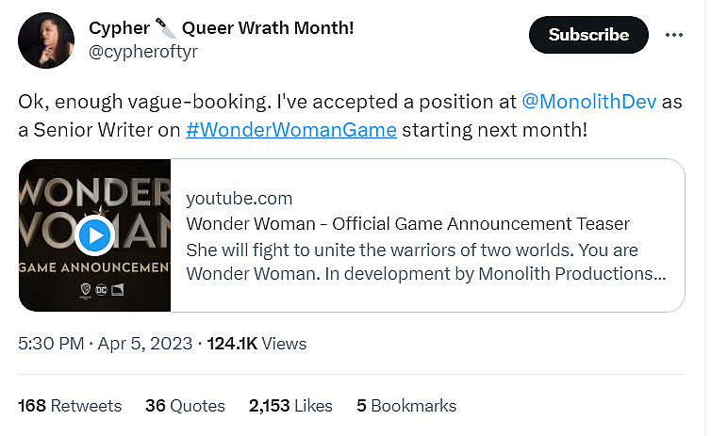Click the tweet body text
The image size is (711, 436).
click(264, 102)
